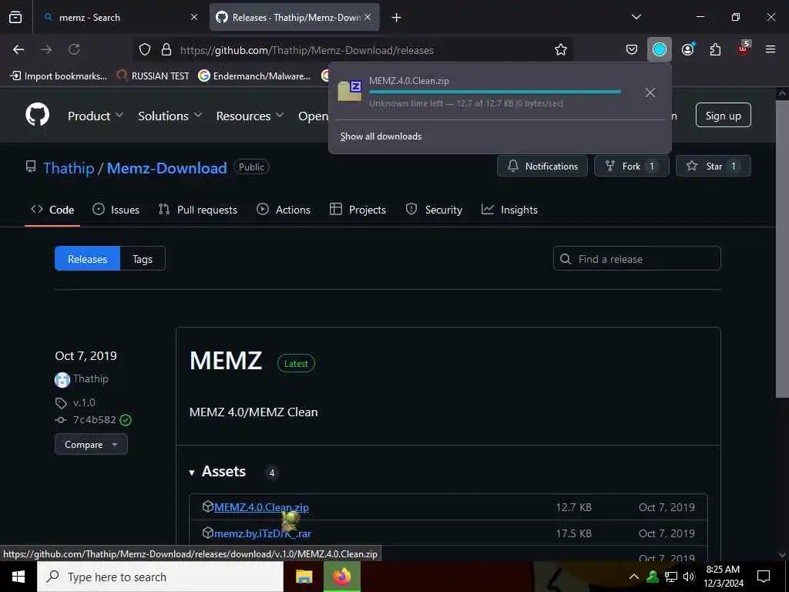Click the greyed-out forward arrow button
The height and width of the screenshot is (592, 789).
tap(46, 49)
